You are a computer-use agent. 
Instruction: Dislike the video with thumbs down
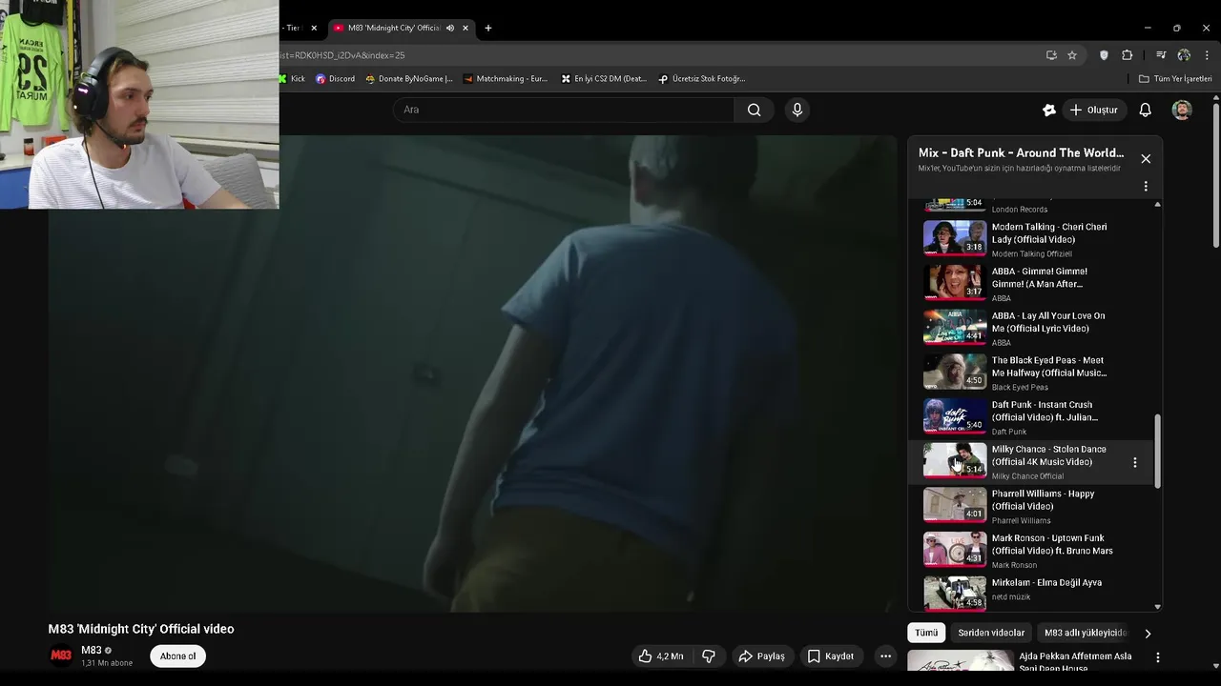[x=709, y=656]
